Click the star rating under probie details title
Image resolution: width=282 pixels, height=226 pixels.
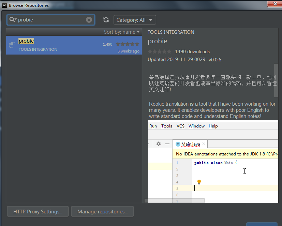pyautogui.click(x=159, y=52)
